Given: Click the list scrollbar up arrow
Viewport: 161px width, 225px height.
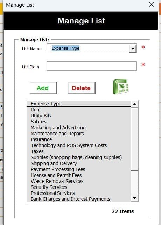Looking at the screenshot, I should coord(134,104).
